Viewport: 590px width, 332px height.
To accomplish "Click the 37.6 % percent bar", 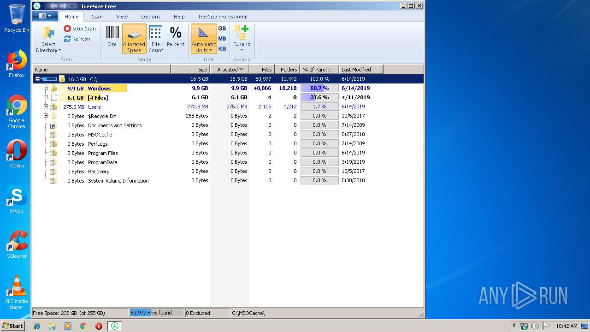I will (319, 97).
